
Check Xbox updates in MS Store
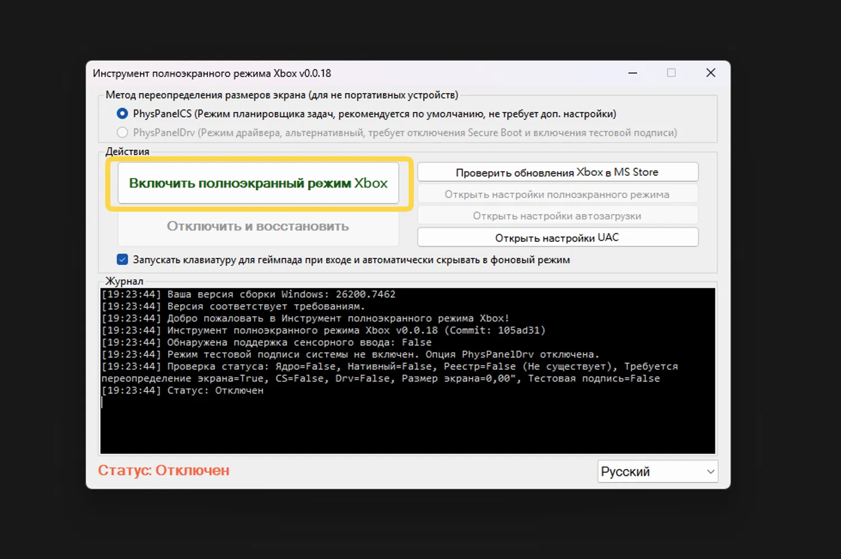[x=558, y=172]
